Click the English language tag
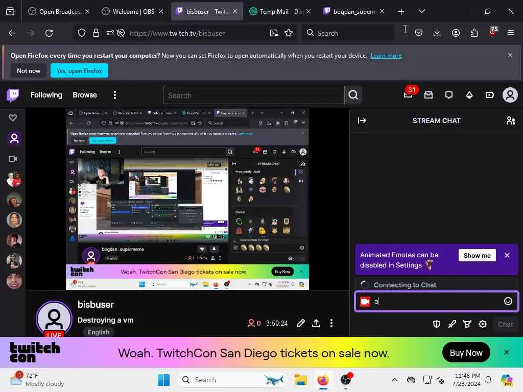Screen dimensions: 523x392 pos(99,332)
